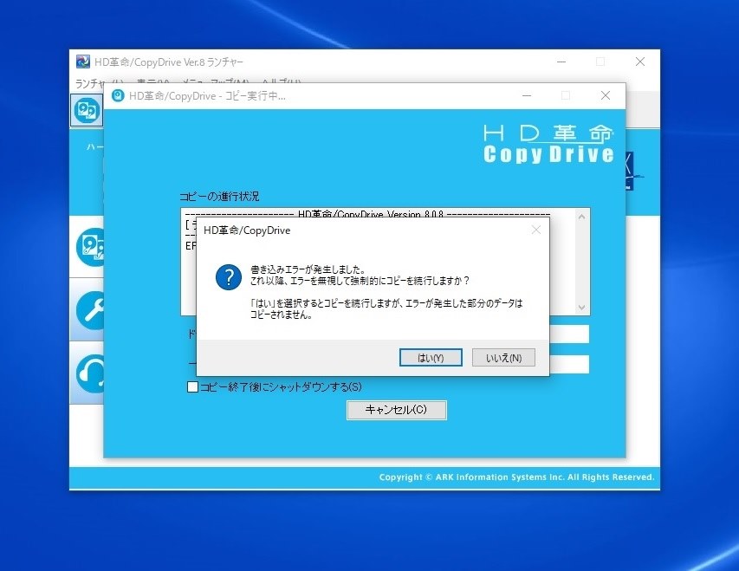This screenshot has height=571, width=739.
Task: Enable the コピー終了後にシャットダウンする checkbox
Action: (x=191, y=387)
